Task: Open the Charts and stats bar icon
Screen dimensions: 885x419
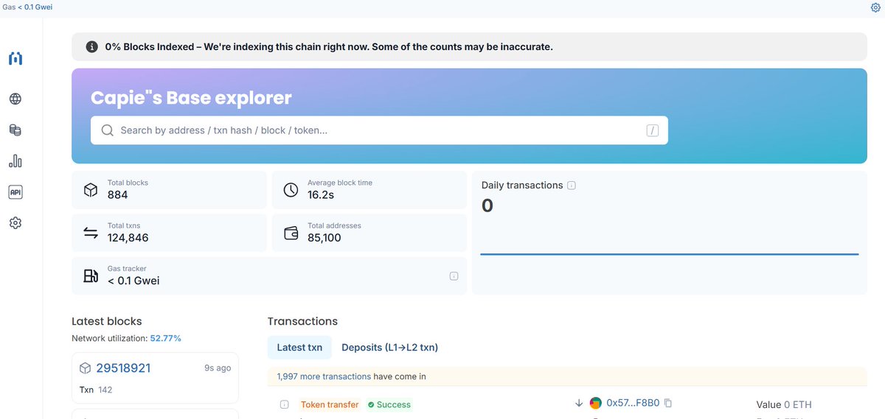Action: tap(15, 161)
